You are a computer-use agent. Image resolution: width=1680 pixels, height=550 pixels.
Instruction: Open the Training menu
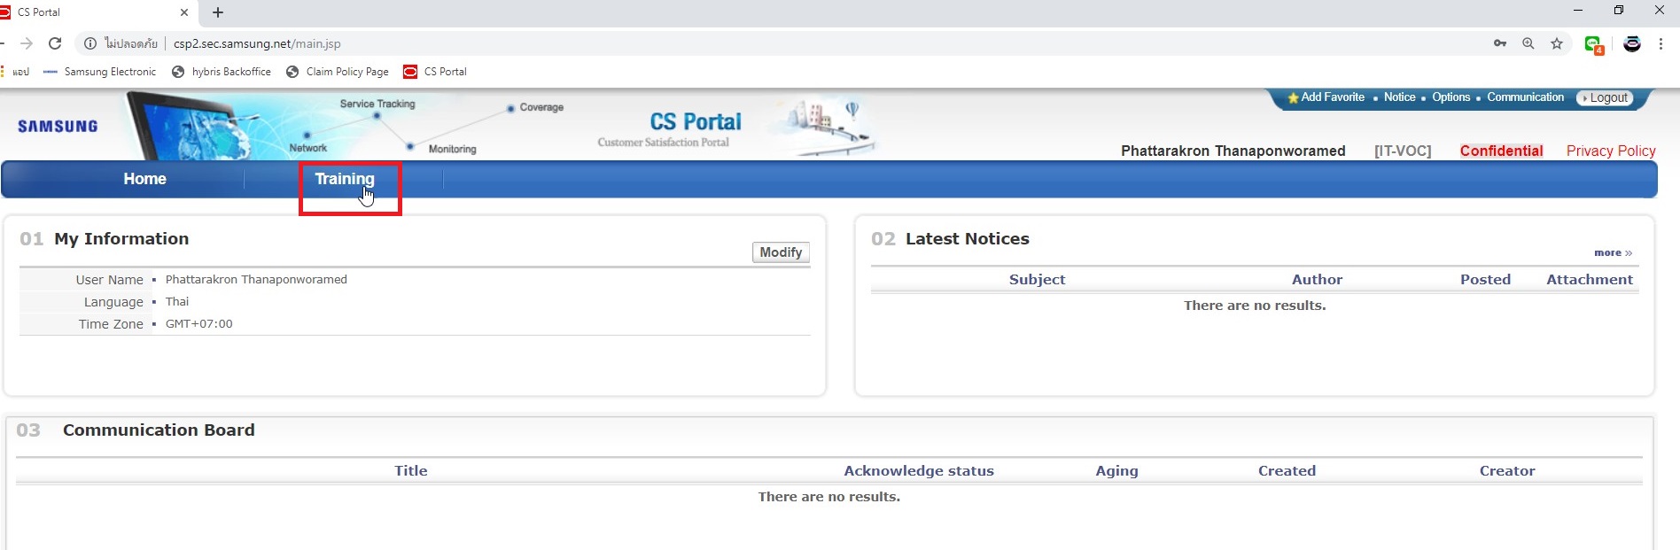point(345,179)
